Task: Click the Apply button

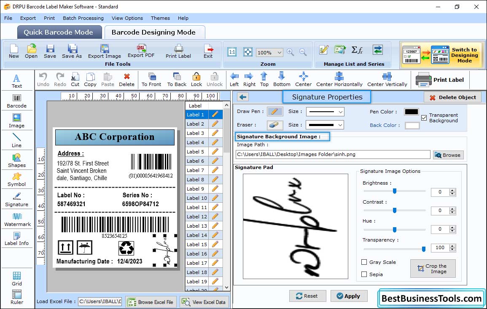Action: [x=348, y=296]
